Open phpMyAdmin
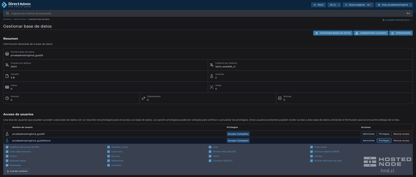The image size is (416, 177). [x=401, y=33]
